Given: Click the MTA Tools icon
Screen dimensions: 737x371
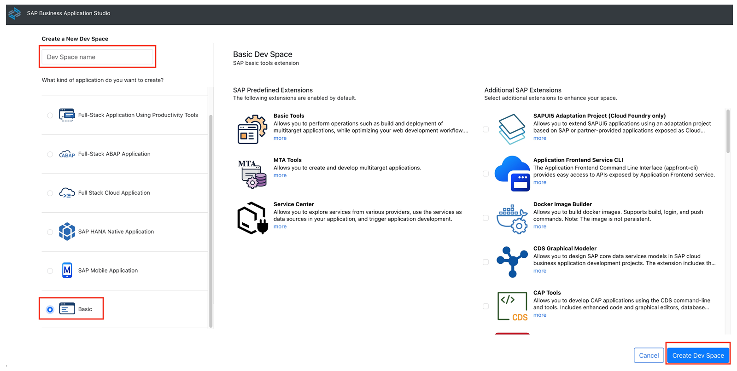Looking at the screenshot, I should [x=252, y=174].
